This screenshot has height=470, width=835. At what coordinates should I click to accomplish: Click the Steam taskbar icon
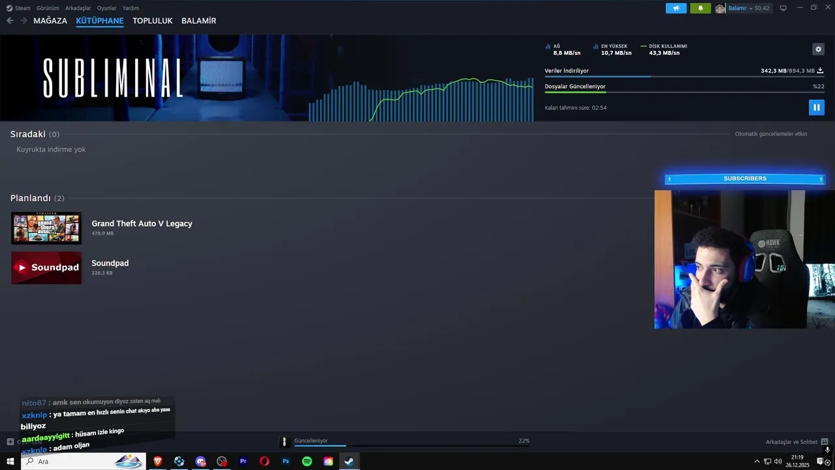[x=349, y=462]
